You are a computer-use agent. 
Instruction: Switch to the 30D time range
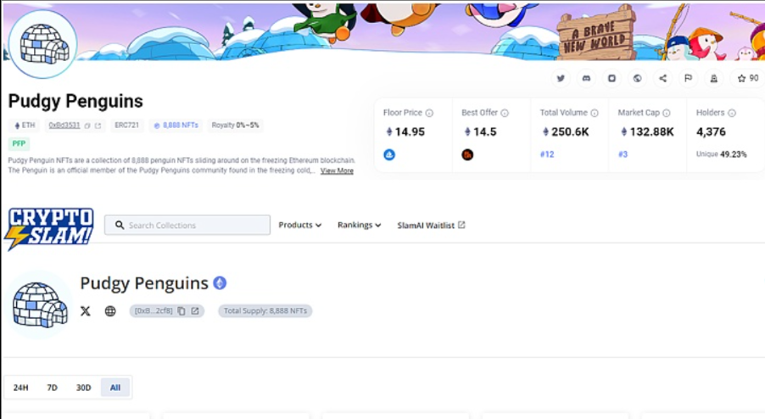pos(83,388)
